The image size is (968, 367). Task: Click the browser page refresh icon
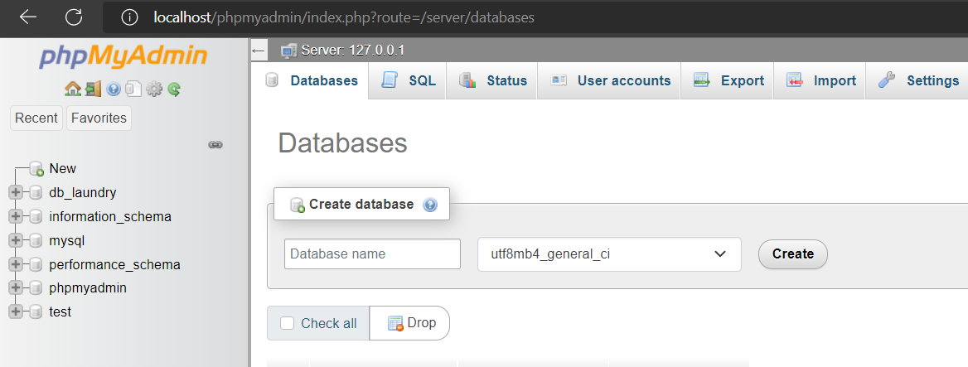click(74, 17)
